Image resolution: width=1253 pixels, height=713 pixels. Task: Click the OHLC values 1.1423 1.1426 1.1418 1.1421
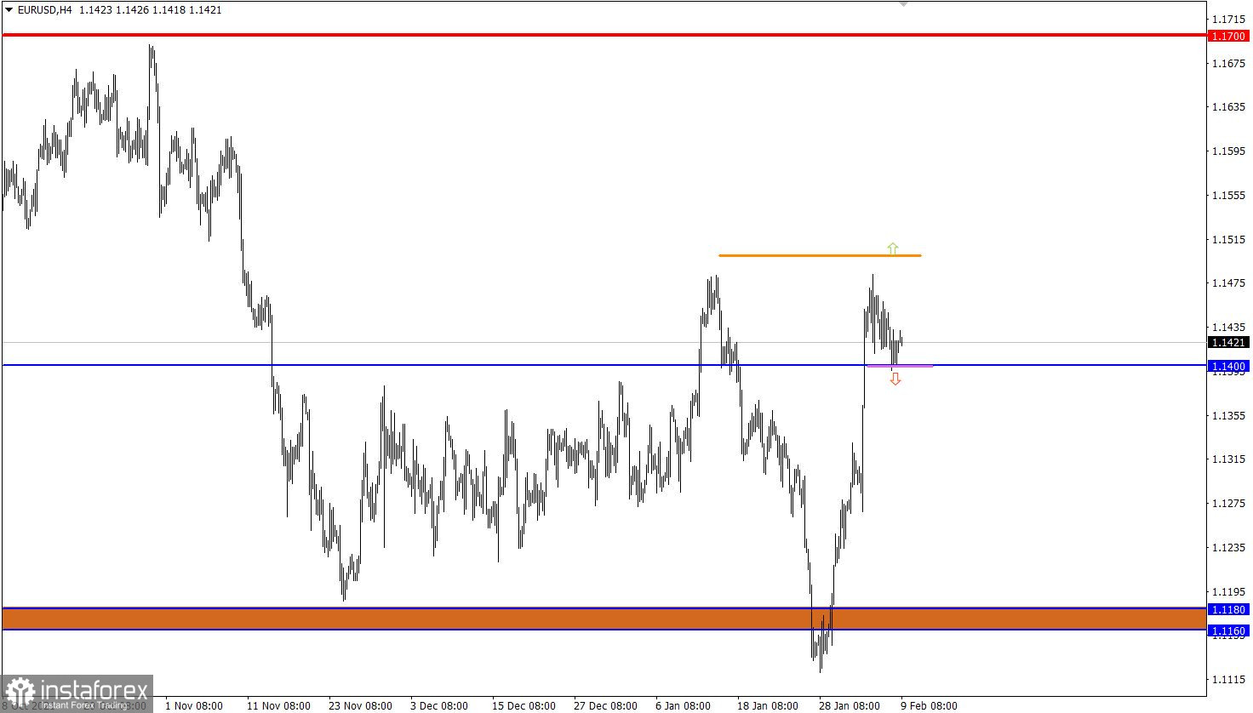click(x=150, y=10)
